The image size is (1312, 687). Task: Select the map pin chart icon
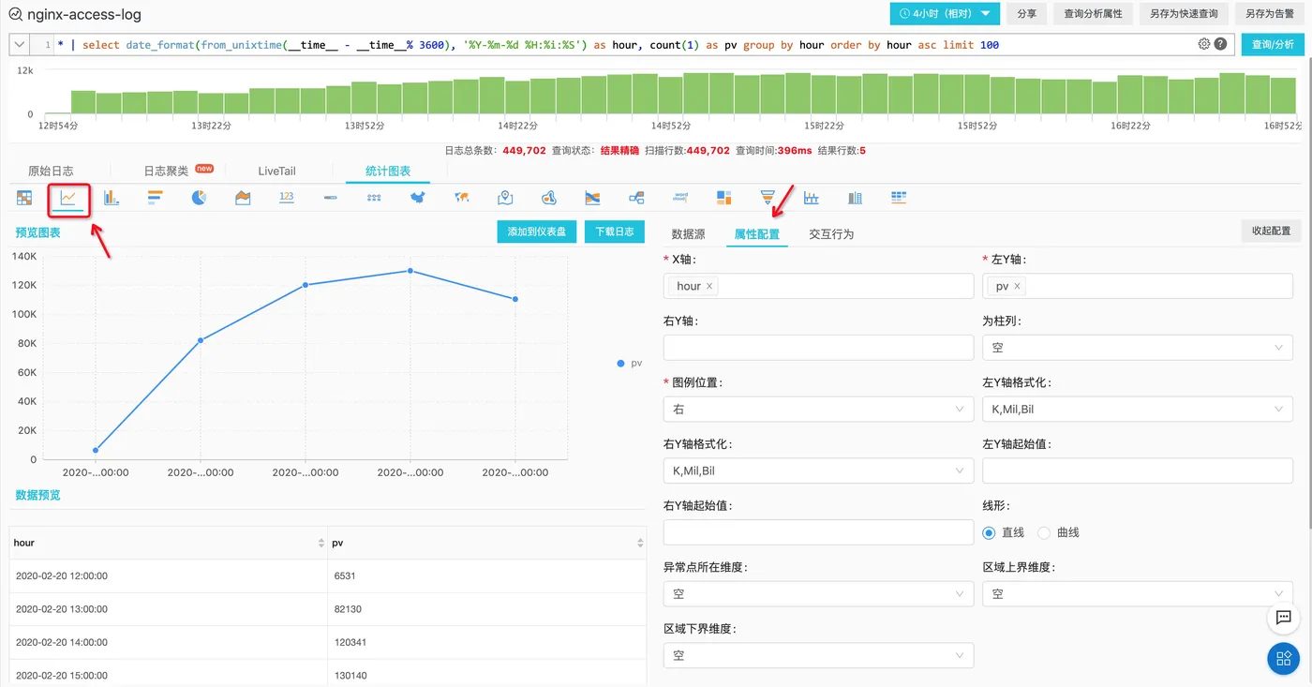point(505,198)
